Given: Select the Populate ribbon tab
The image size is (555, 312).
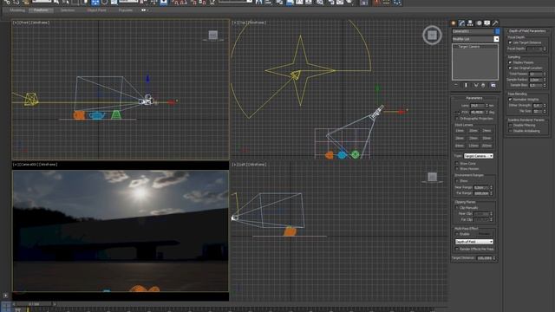Looking at the screenshot, I should tap(125, 10).
